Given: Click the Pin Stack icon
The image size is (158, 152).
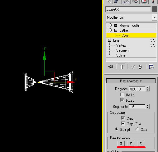Looking at the screenshot, I should (110, 67).
